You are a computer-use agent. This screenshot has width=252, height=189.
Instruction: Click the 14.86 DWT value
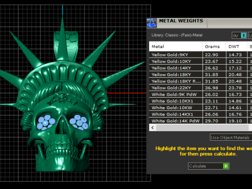click(235, 101)
